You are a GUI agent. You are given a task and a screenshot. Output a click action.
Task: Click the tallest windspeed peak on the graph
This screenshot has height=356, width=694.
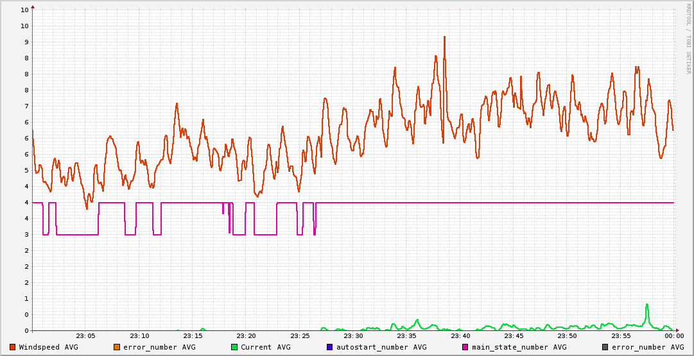coord(444,37)
